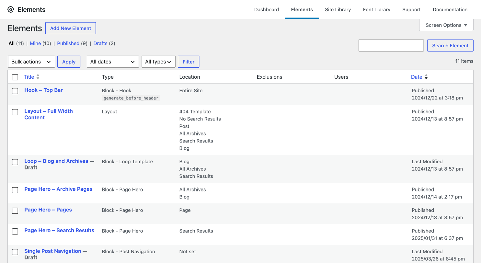
Task: Check the Page Hero – Archive Pages row
Action: point(15,190)
